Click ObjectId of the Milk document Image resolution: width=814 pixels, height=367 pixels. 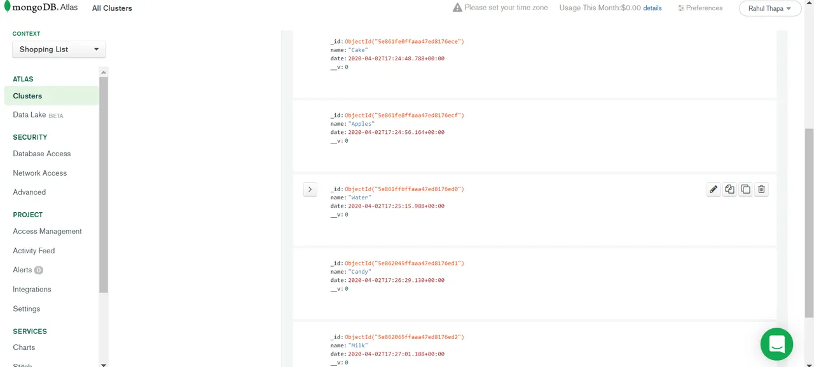[404, 337]
